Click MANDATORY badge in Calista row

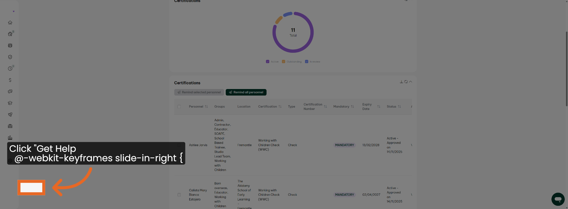(x=344, y=195)
